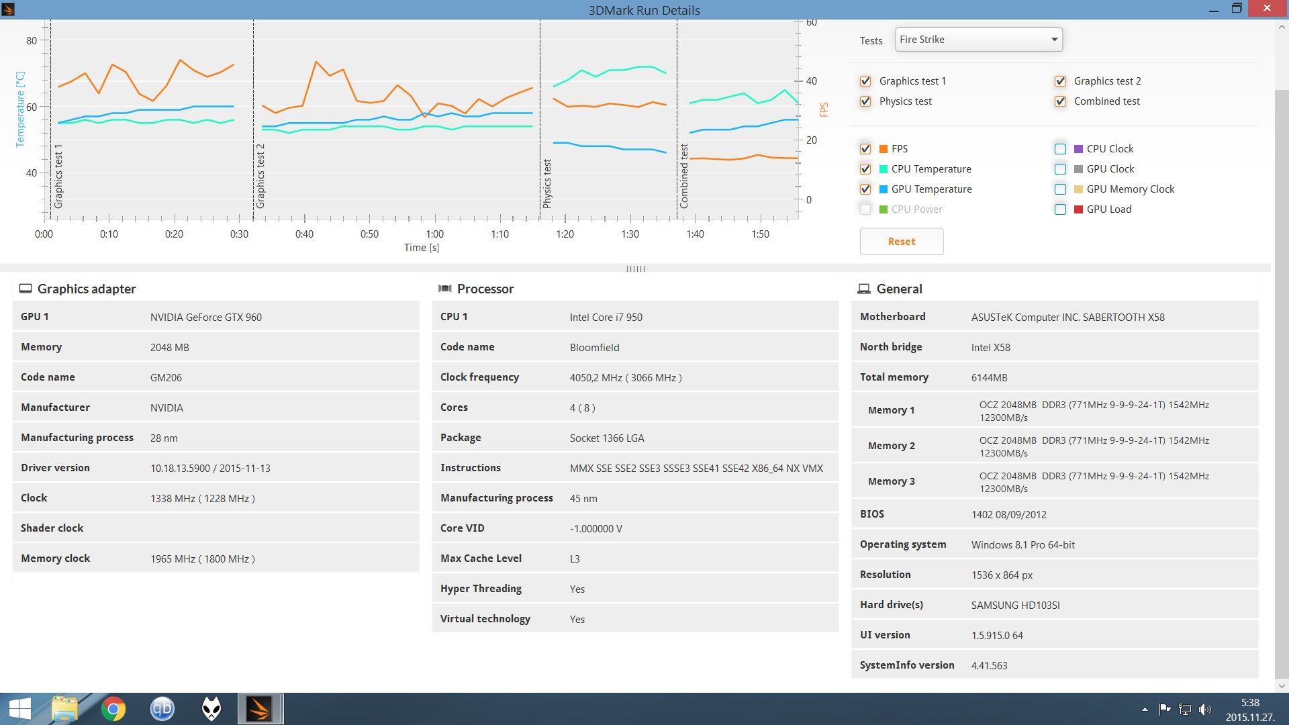The image size is (1289, 725).
Task: Click the Action Center flag tray icon
Action: (1165, 710)
